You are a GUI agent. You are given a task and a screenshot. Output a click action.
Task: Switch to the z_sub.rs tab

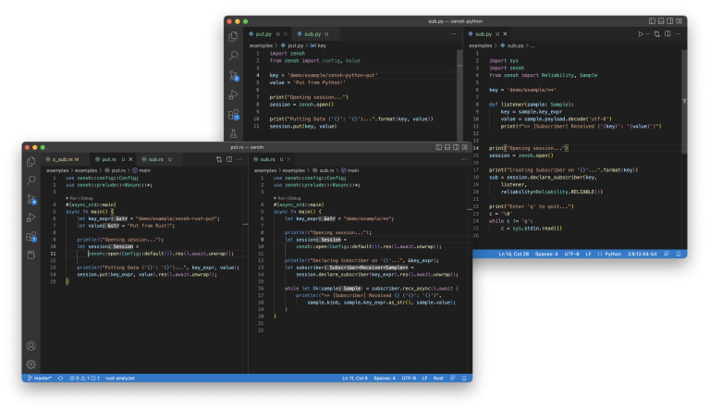(x=63, y=159)
